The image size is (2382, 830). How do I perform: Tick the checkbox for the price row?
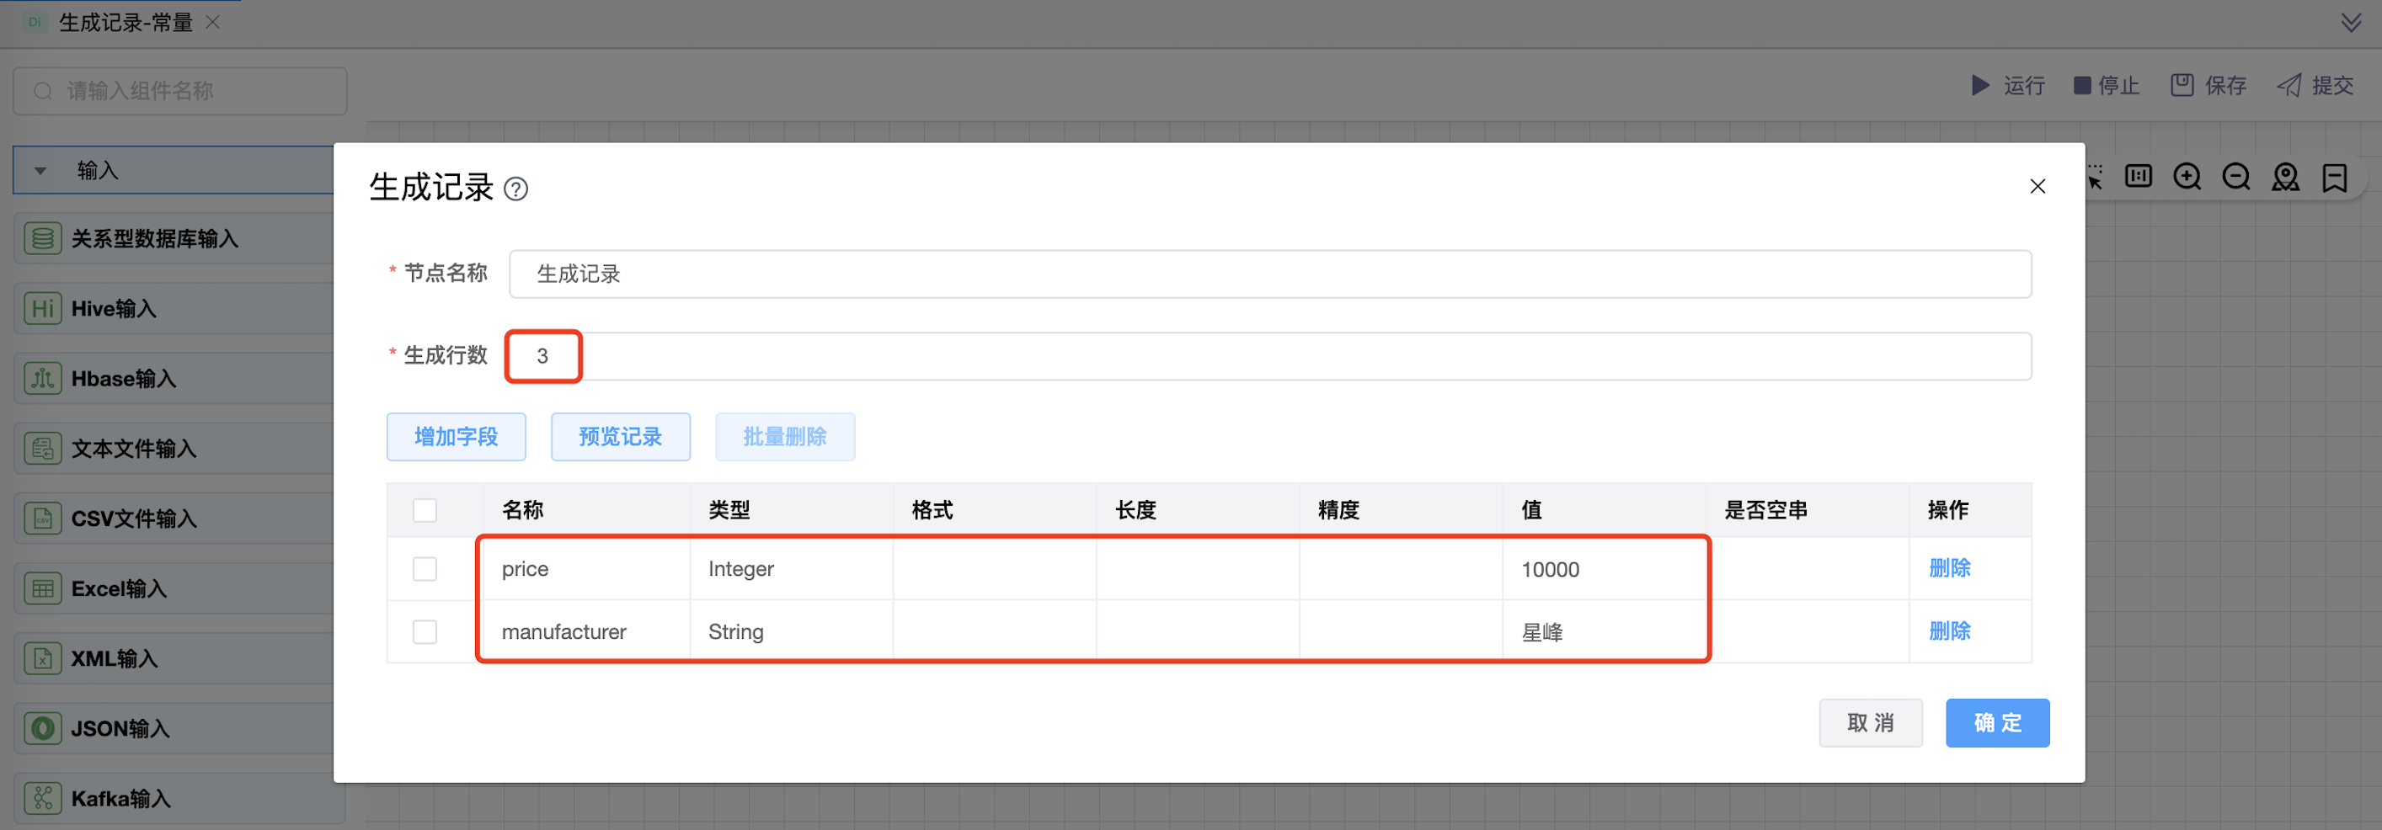(425, 569)
